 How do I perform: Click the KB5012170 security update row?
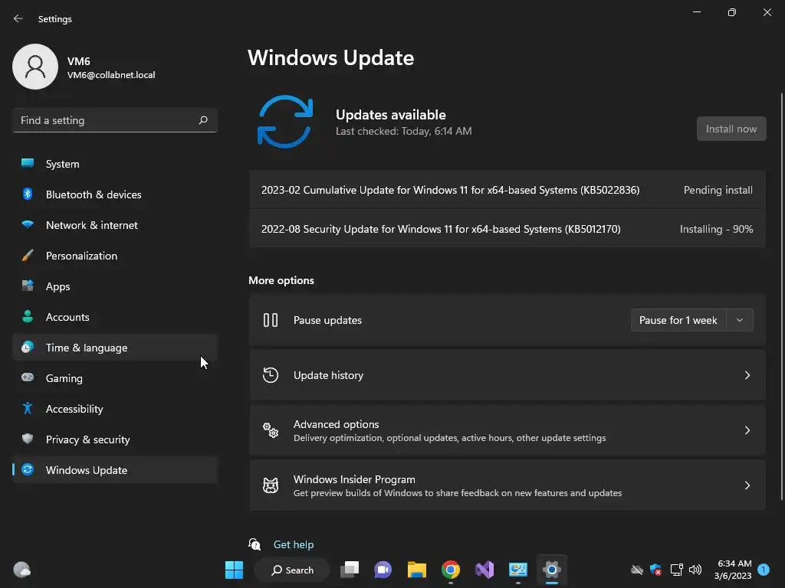(x=507, y=229)
